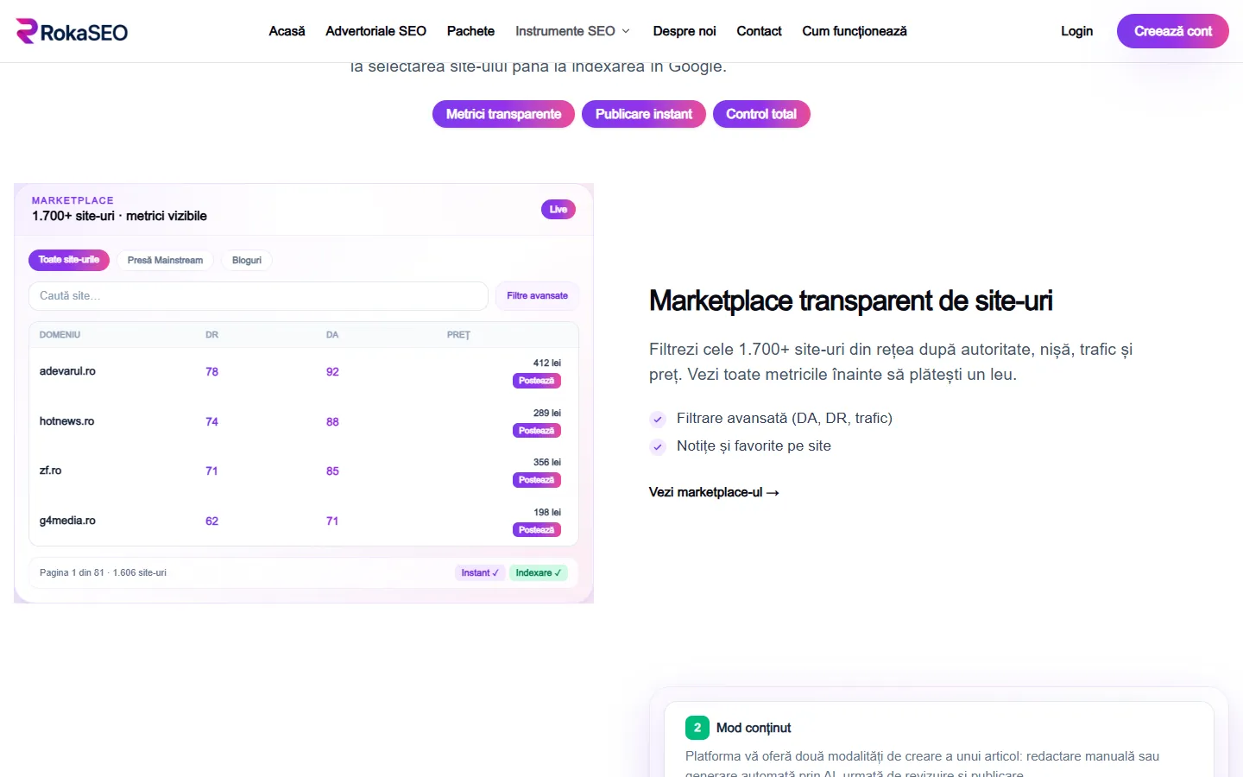
Task: Open Vezi marketplace-ul link
Action: [714, 492]
